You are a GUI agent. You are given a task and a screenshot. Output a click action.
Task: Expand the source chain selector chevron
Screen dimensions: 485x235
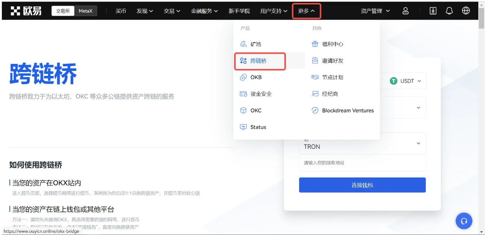coord(418,108)
